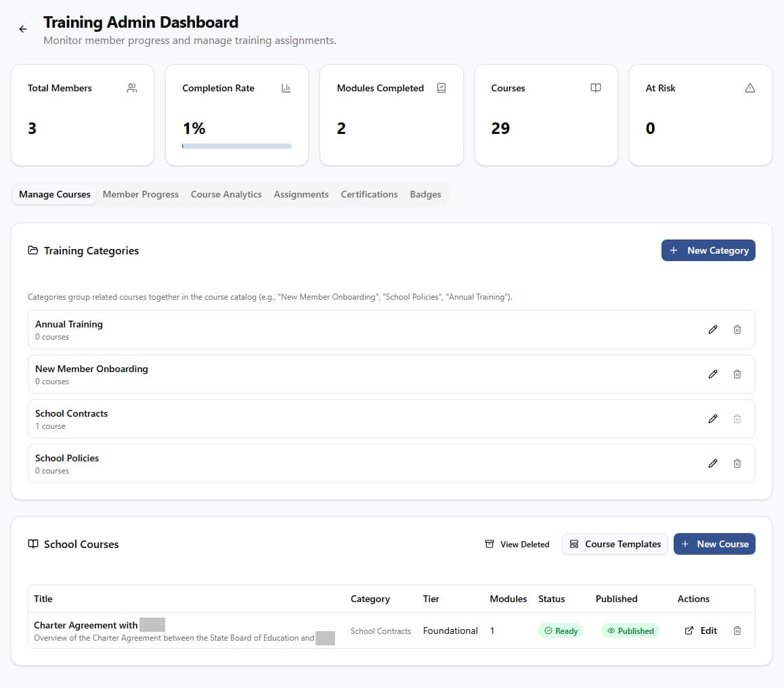Click the Category column header
This screenshot has height=688, width=784.
coord(370,599)
